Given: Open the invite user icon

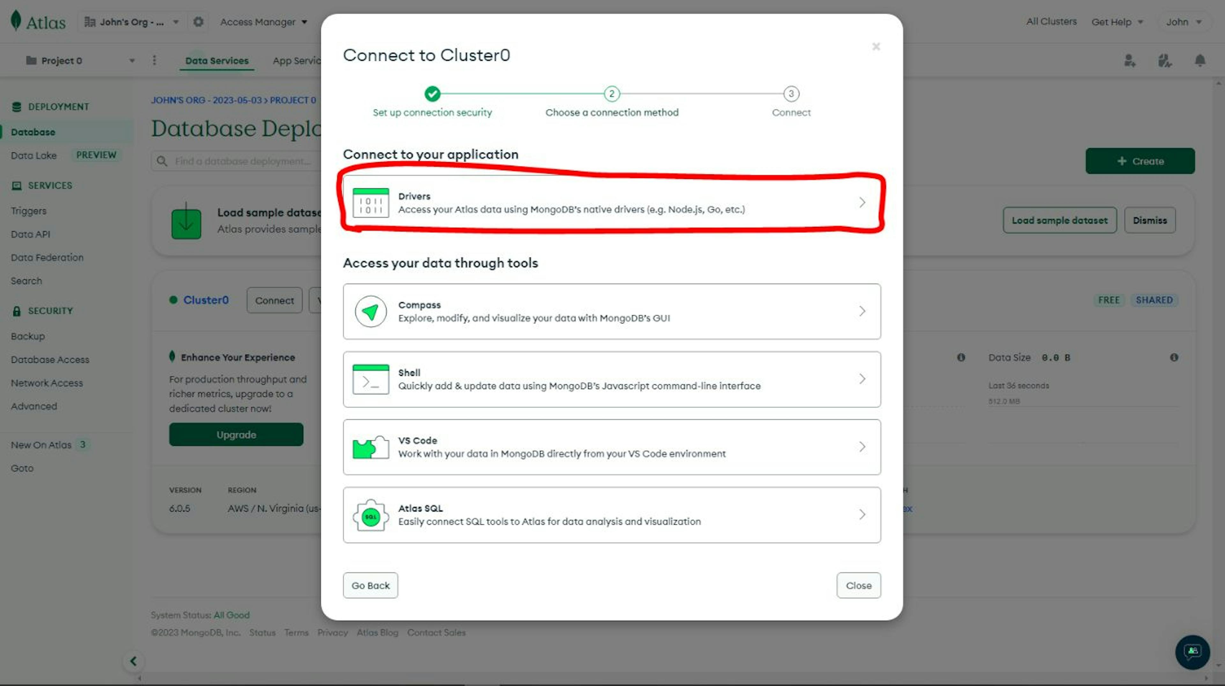Looking at the screenshot, I should tap(1130, 60).
